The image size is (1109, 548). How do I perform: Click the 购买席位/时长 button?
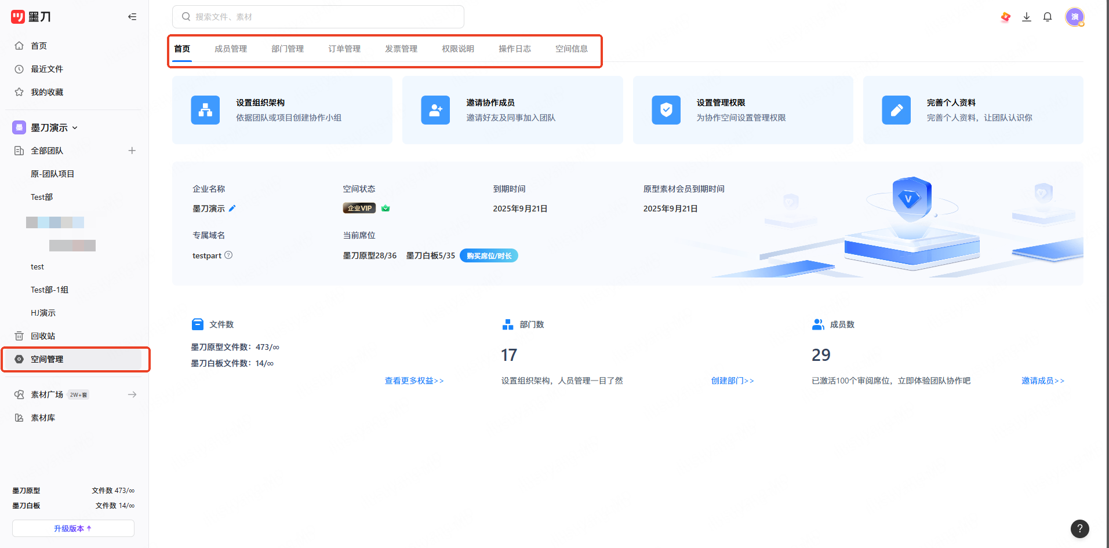pyautogui.click(x=489, y=255)
